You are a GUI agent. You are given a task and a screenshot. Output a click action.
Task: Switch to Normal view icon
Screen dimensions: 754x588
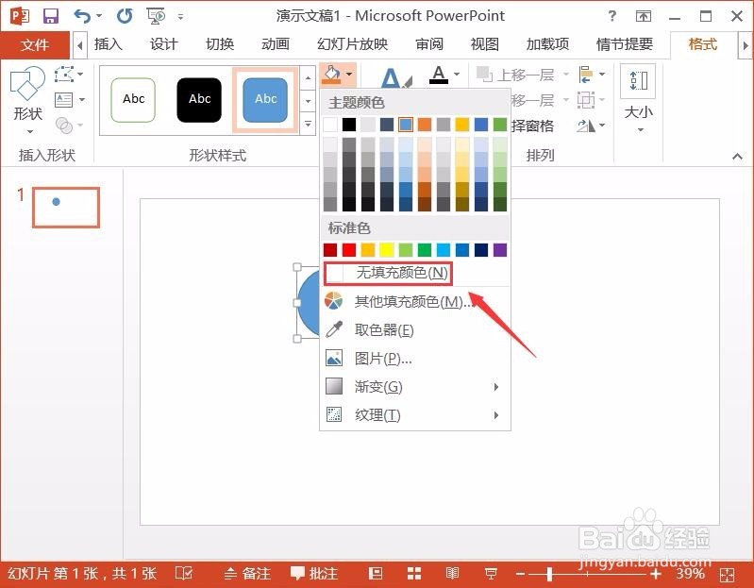point(375,574)
